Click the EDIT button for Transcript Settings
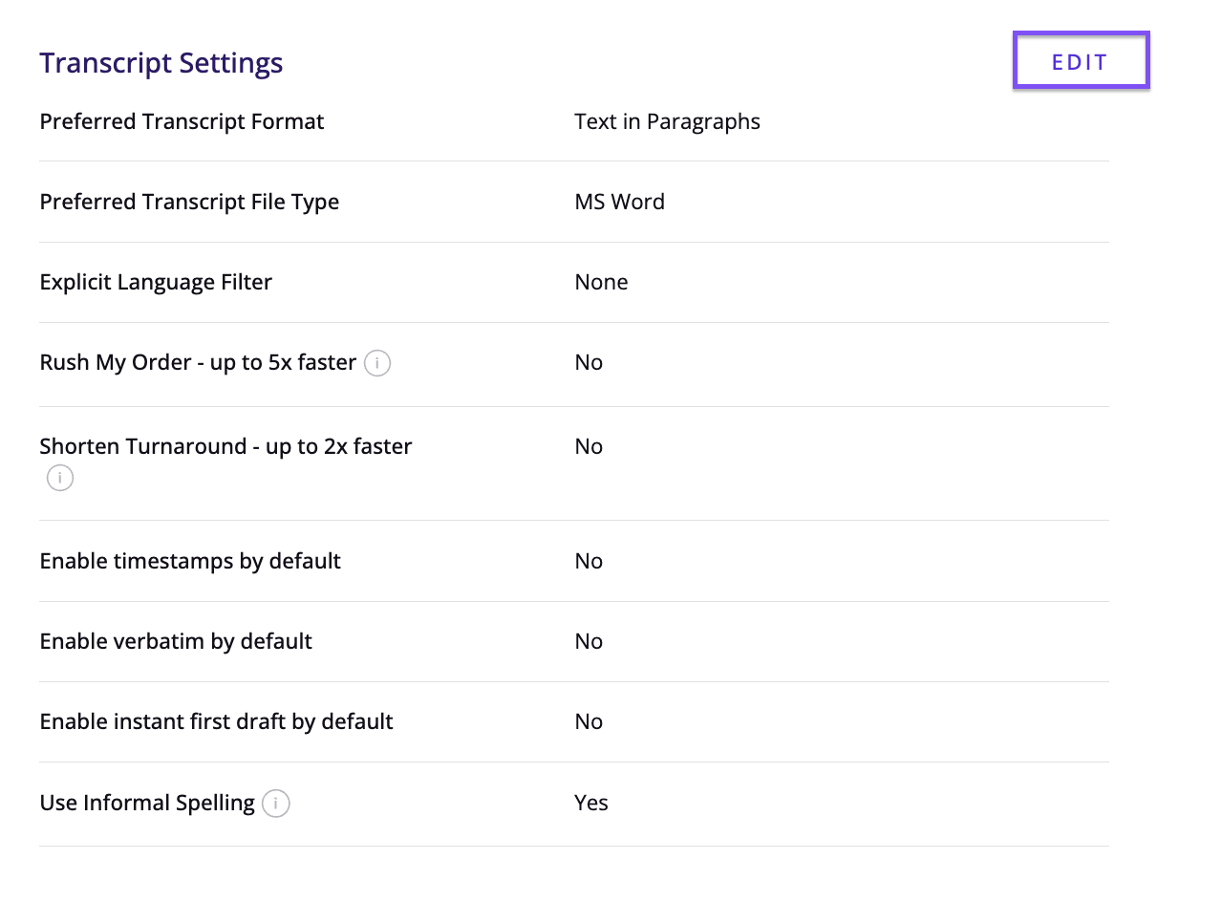Image resolution: width=1221 pixels, height=902 pixels. 1081,61
